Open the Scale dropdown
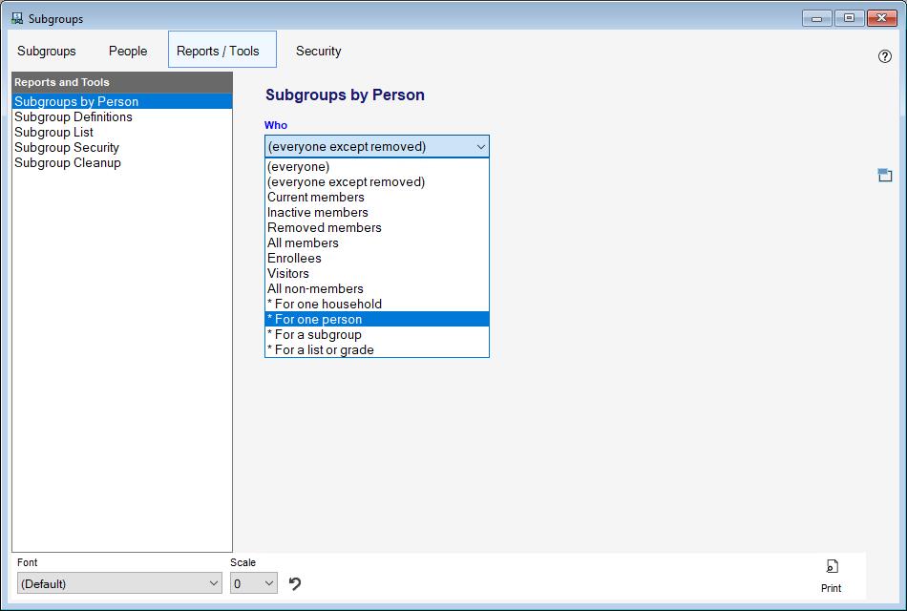 pyautogui.click(x=253, y=583)
